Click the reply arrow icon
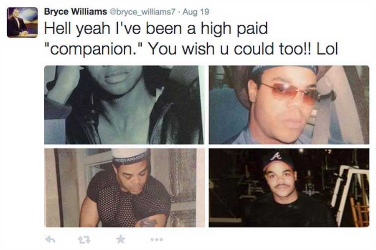Image resolution: width=376 pixels, height=250 pixels. click(51, 239)
